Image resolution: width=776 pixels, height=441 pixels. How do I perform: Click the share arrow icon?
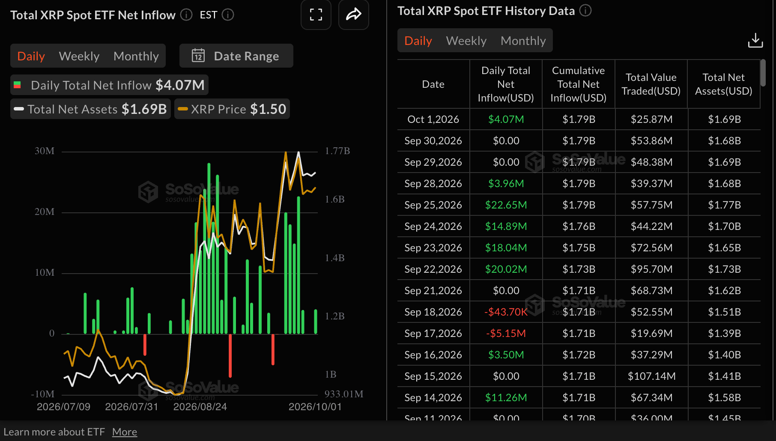pos(354,15)
